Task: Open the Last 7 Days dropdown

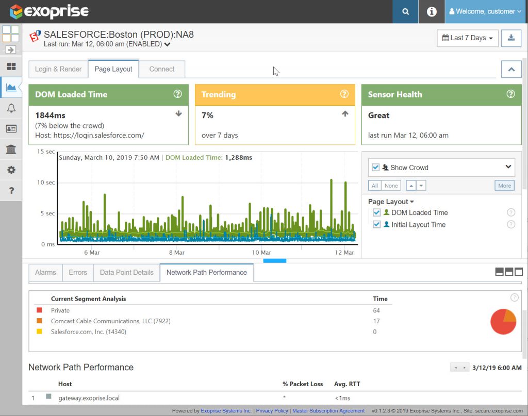Action: [468, 38]
